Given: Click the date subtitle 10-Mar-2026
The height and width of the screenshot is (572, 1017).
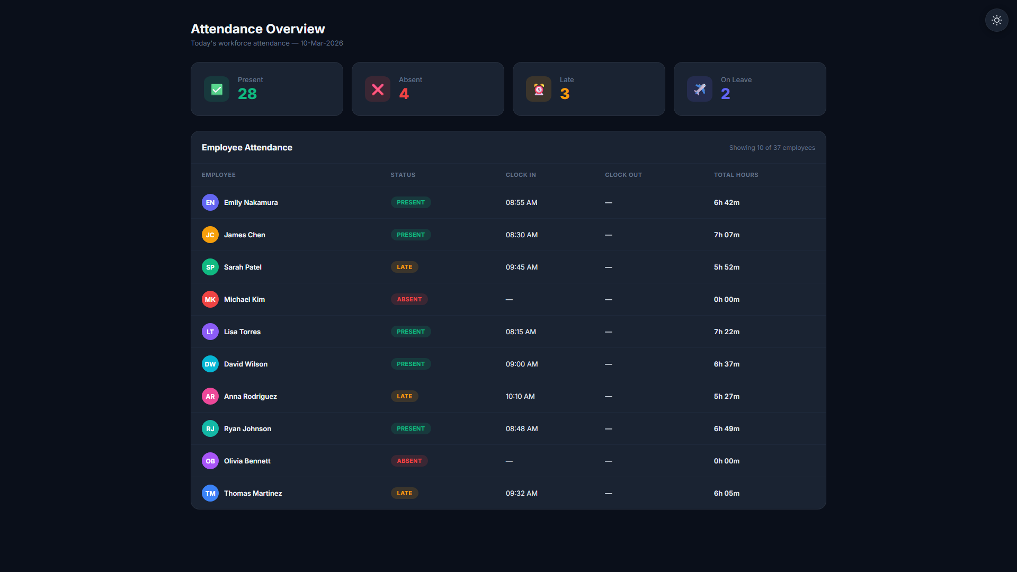Looking at the screenshot, I should 322,43.
